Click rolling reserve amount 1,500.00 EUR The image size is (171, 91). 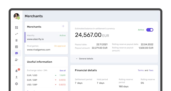pyautogui.click(x=146, y=48)
